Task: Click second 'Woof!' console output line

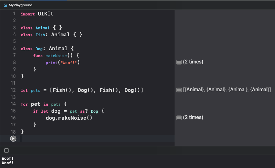Action: point(8,163)
